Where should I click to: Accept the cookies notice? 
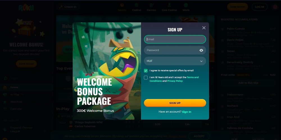[199, 136]
